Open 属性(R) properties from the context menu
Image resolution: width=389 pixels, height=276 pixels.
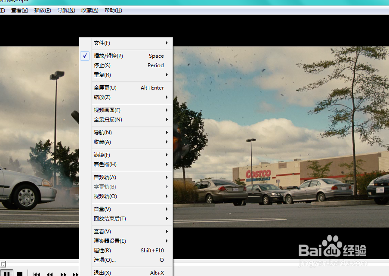coord(126,251)
